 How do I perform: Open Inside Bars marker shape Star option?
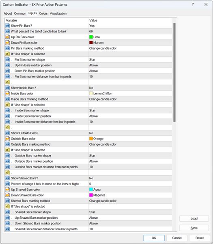[130, 111]
